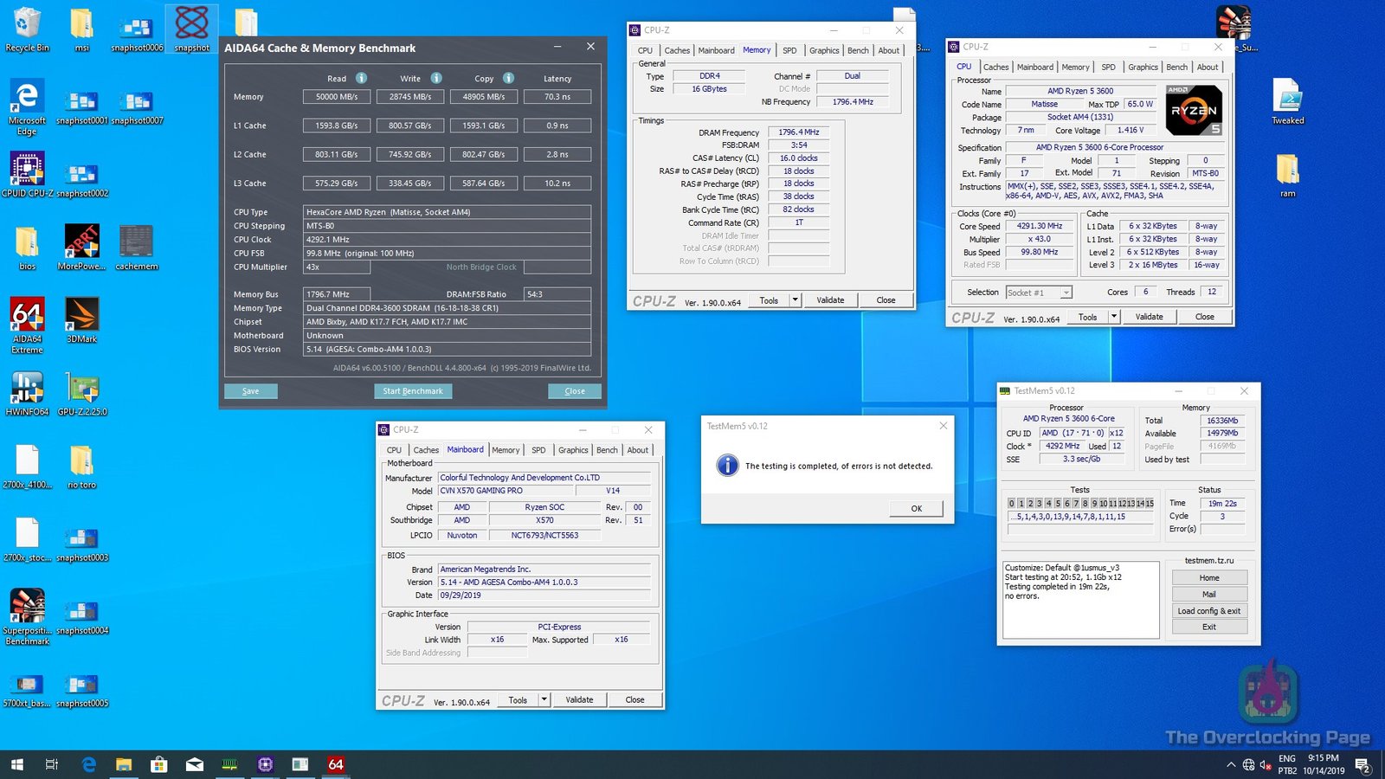Open the cachemem screenshot on the desktop
The height and width of the screenshot is (779, 1385).
coord(136,242)
